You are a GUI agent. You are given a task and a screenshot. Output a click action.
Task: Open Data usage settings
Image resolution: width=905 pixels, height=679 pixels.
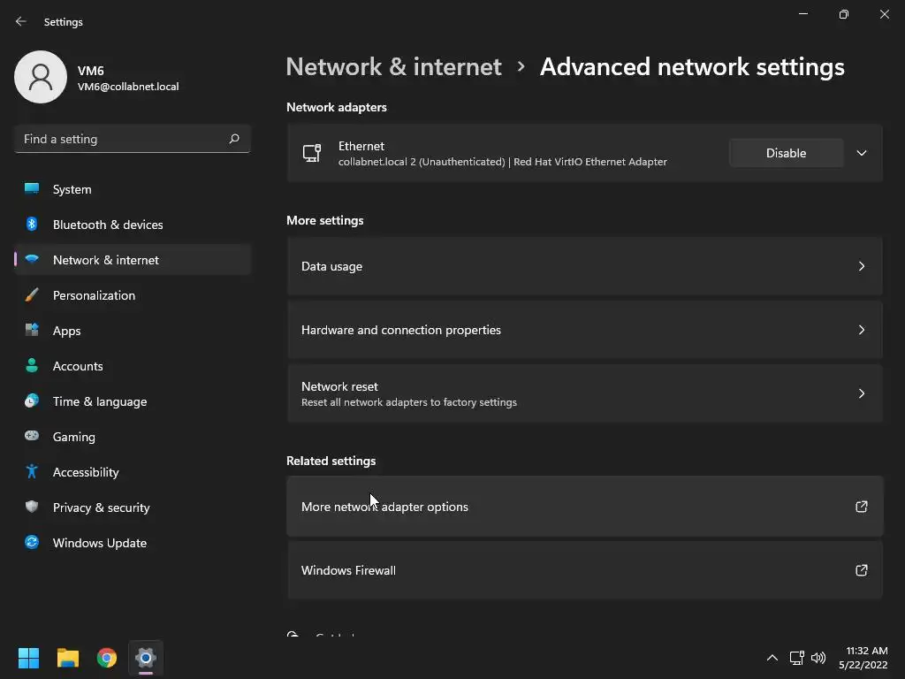(584, 266)
